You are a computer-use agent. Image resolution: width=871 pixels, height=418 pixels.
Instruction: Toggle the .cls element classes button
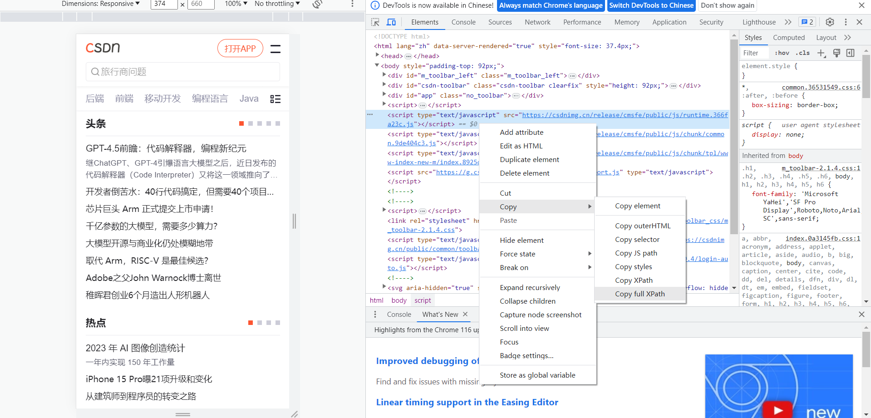[802, 53]
